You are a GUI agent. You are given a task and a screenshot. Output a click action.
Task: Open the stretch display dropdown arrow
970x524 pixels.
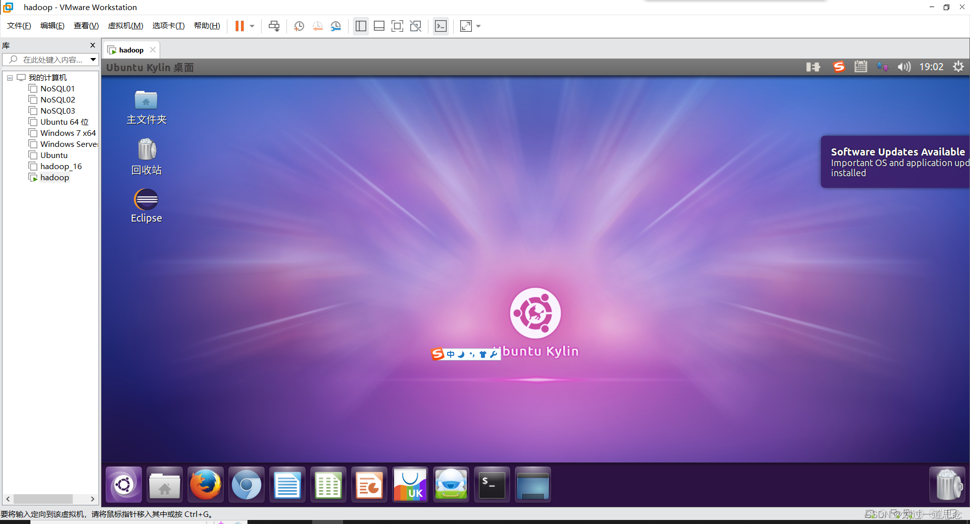478,26
